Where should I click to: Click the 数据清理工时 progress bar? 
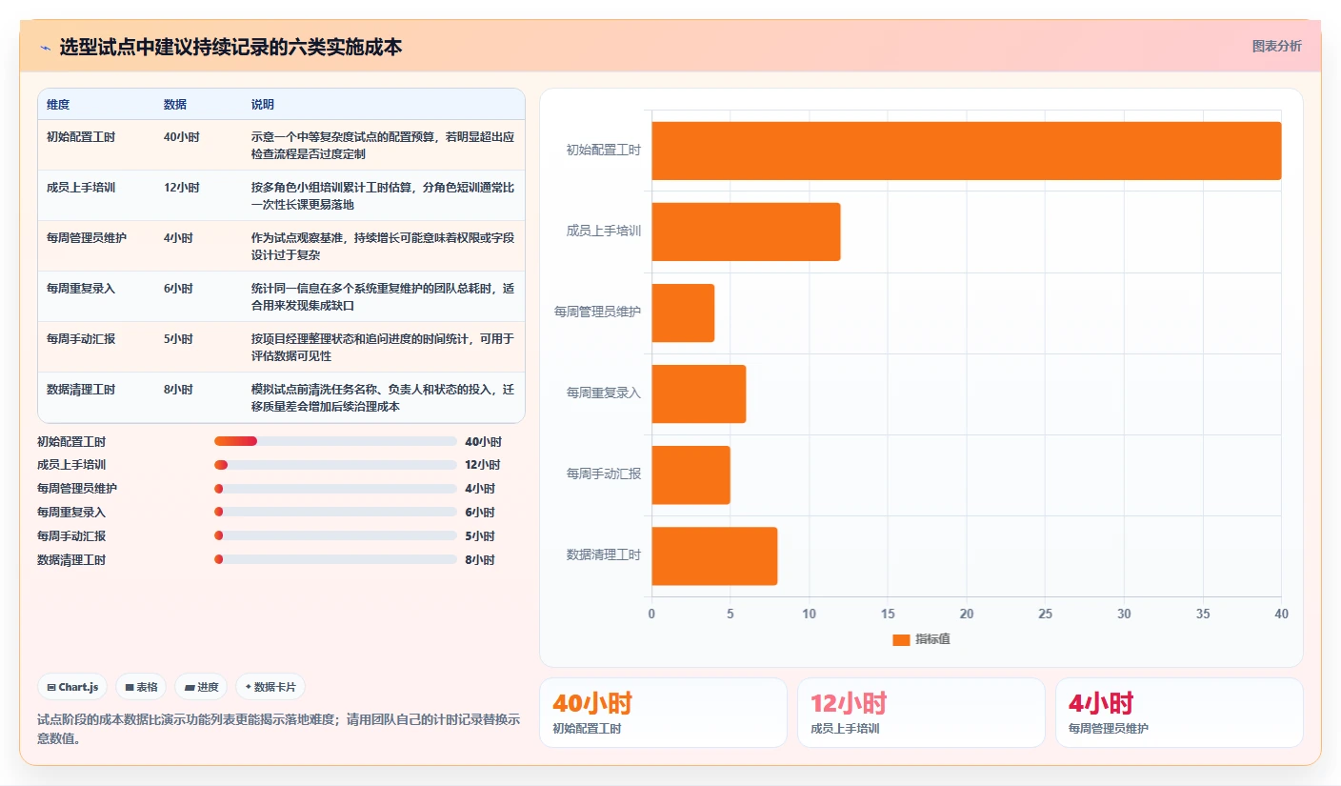pyautogui.click(x=335, y=559)
